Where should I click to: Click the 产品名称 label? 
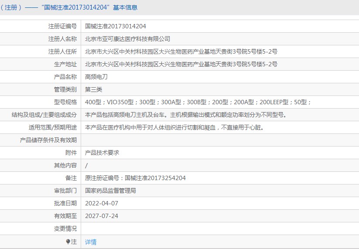coord(65,77)
